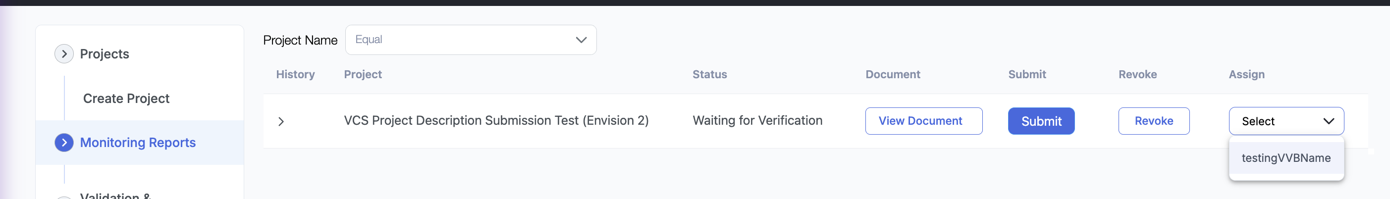Choose testingVVBName from the assign list
Image resolution: width=1390 pixels, height=199 pixels.
[1285, 158]
